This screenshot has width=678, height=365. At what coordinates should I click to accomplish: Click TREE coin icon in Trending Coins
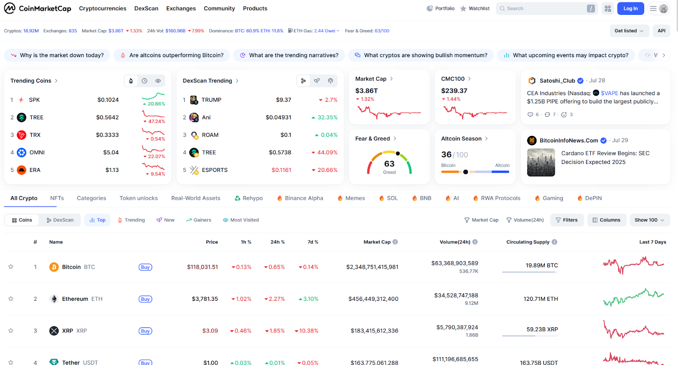22,117
